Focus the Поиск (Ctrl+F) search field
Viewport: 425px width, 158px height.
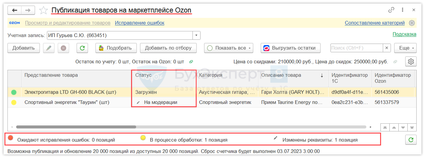click(x=356, y=48)
